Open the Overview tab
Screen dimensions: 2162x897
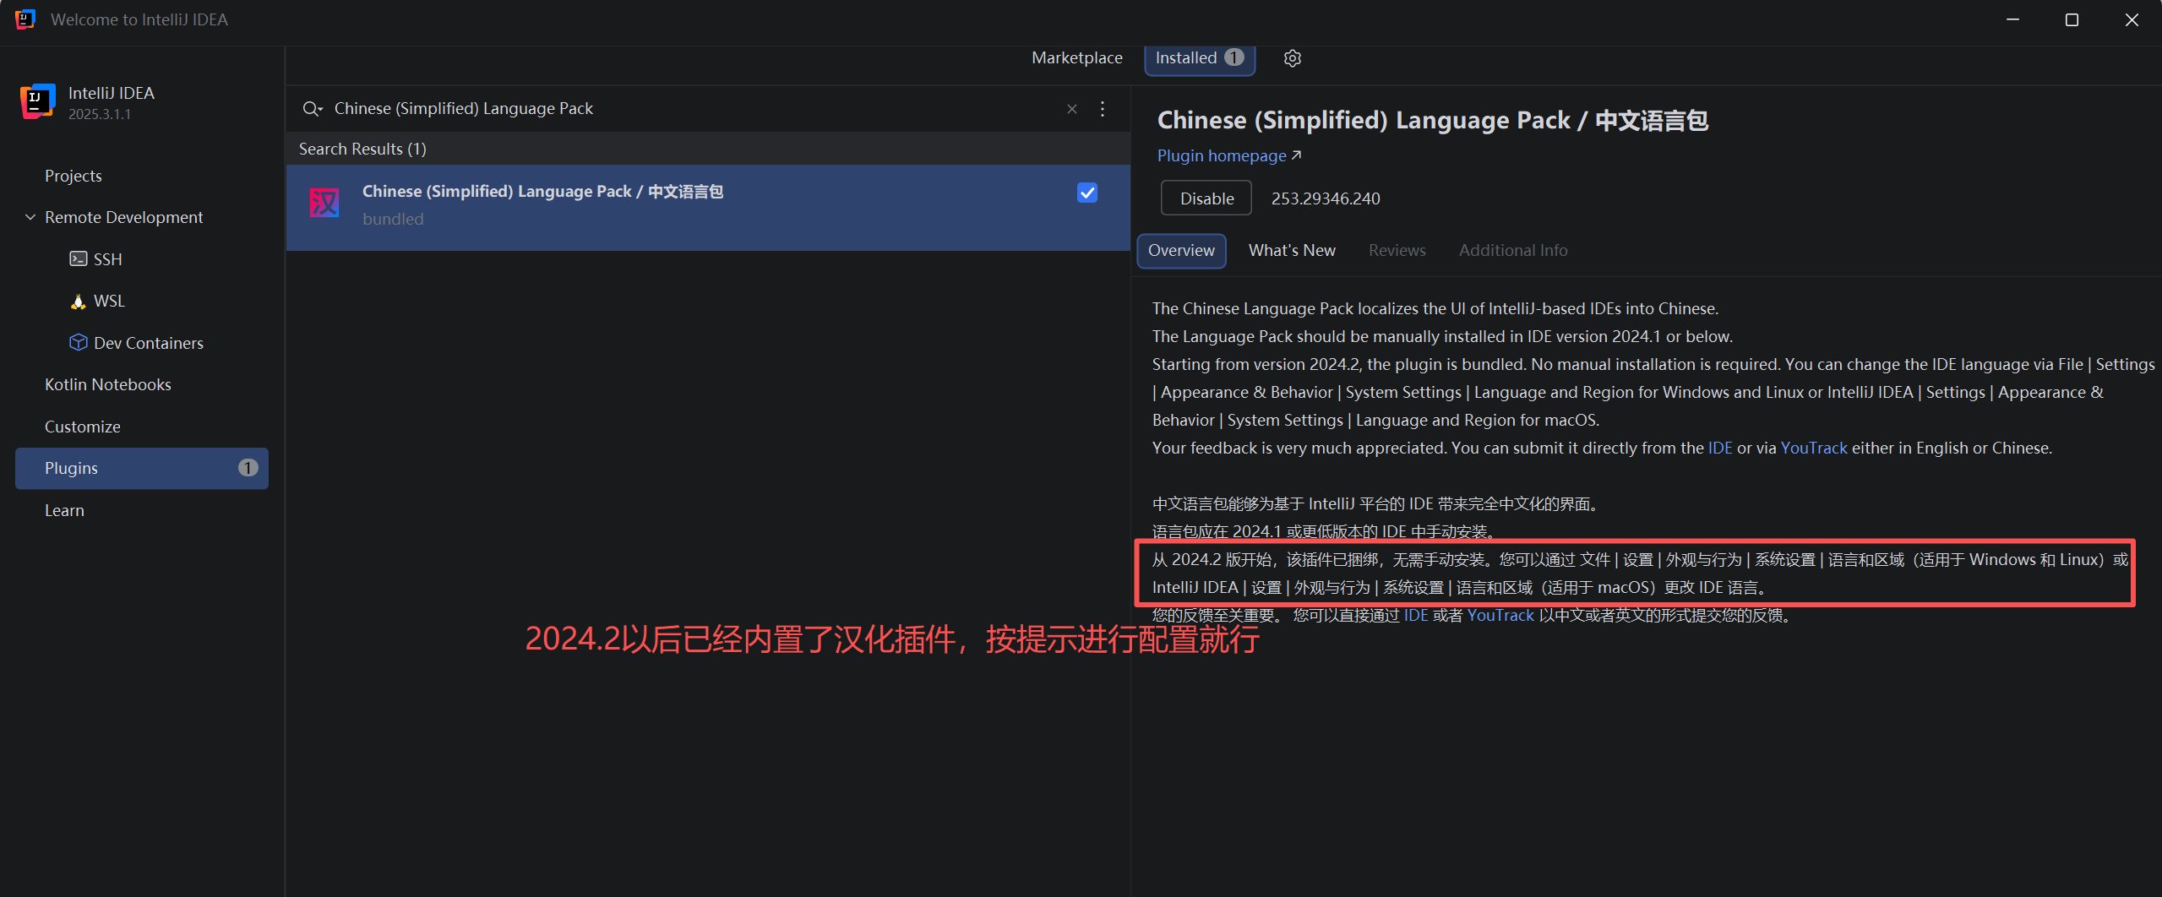(x=1181, y=251)
